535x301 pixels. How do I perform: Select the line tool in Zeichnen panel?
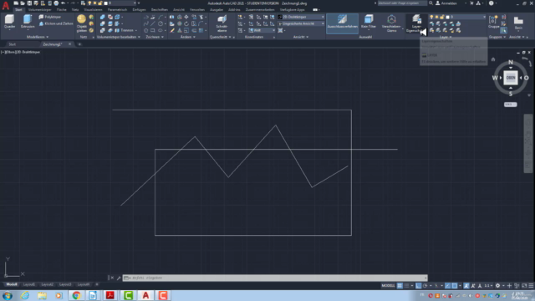[x=153, y=23]
